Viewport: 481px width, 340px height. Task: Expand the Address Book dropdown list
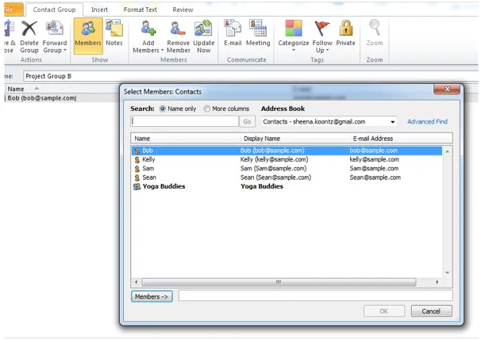[x=393, y=122]
